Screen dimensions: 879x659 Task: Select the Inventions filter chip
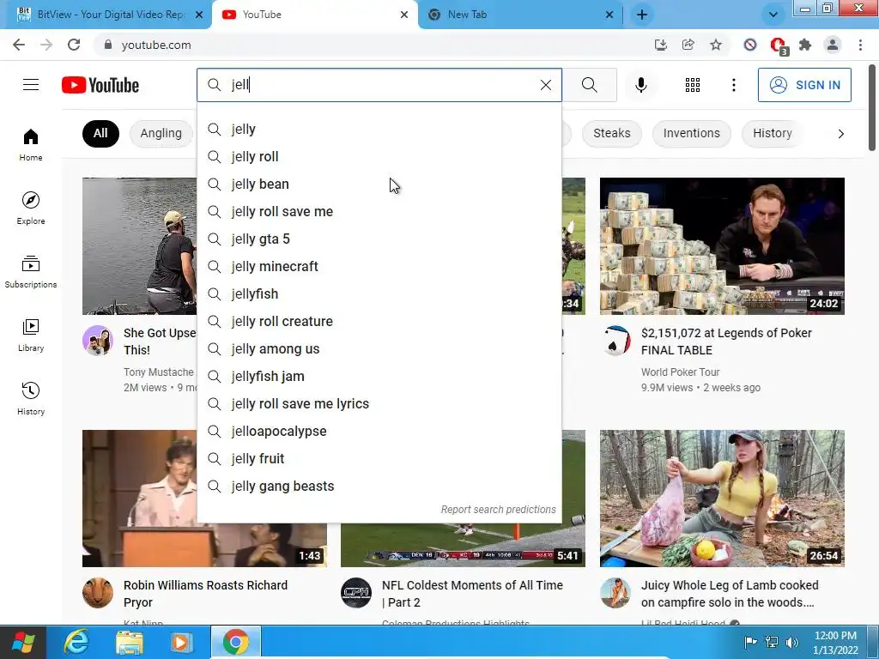tap(691, 133)
